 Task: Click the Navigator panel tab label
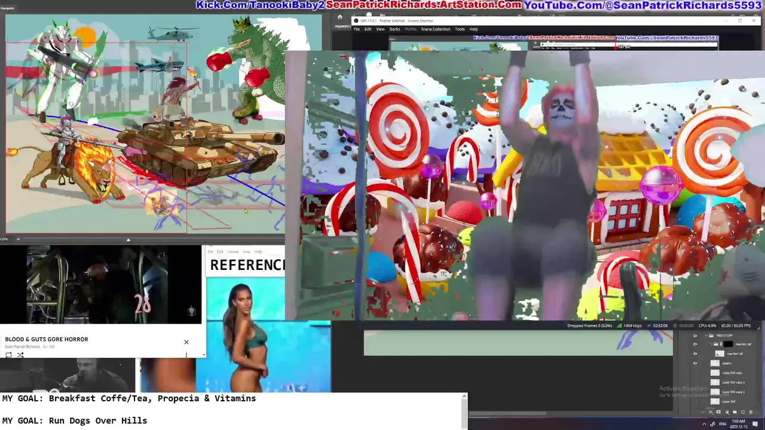point(8,8)
